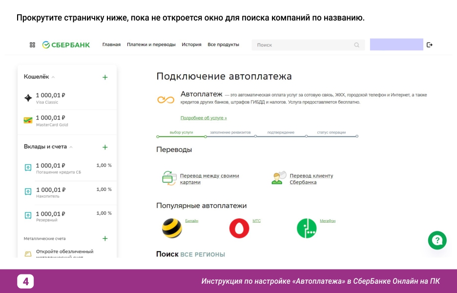Click the Билайн link
This screenshot has height=293, width=457.
pyautogui.click(x=191, y=221)
